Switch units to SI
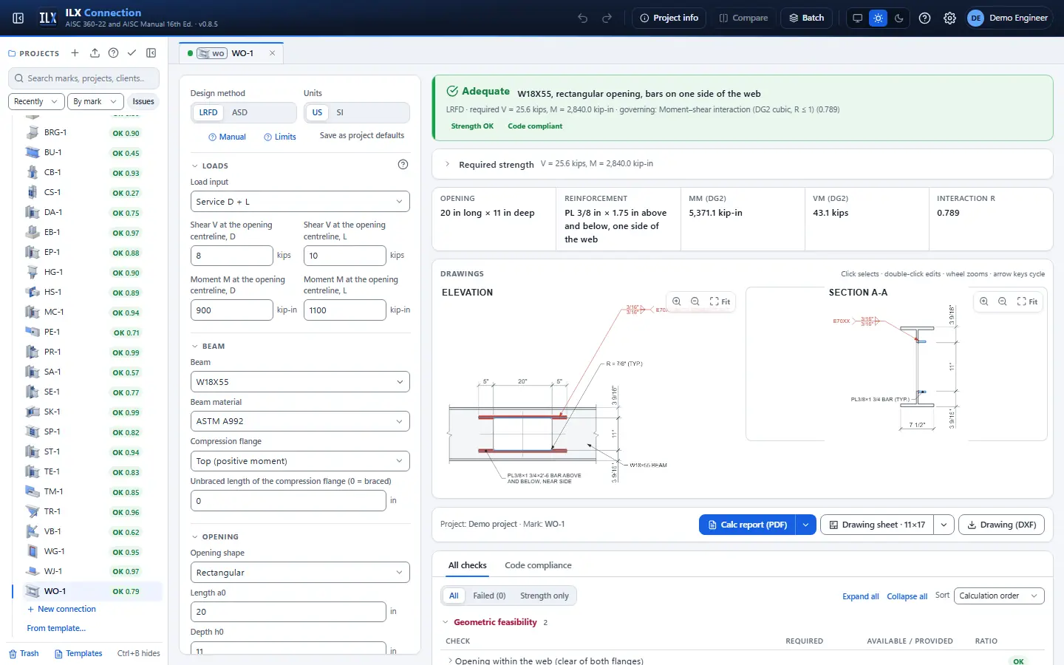 pyautogui.click(x=340, y=112)
